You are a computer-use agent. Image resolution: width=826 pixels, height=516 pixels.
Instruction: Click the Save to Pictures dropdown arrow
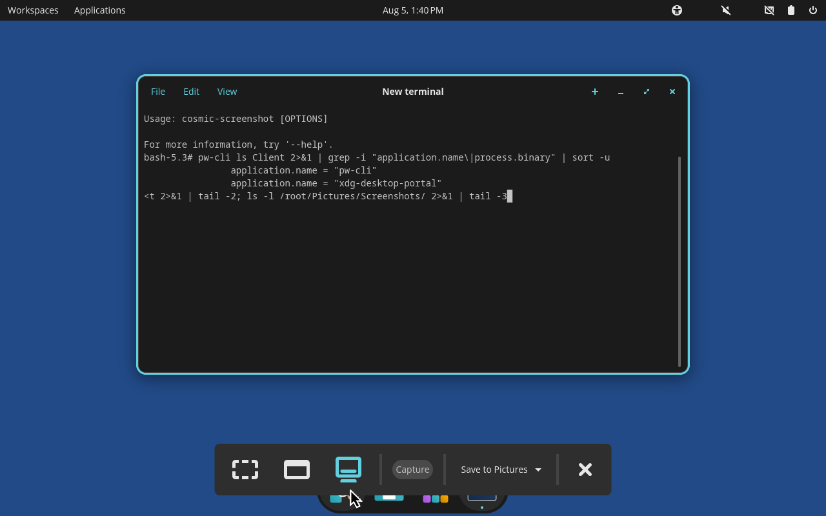[x=538, y=470]
